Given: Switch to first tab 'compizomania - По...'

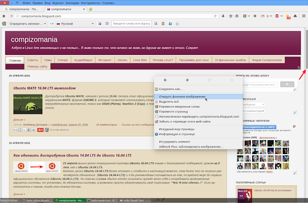Looking at the screenshot, I should pyautogui.click(x=24, y=9).
